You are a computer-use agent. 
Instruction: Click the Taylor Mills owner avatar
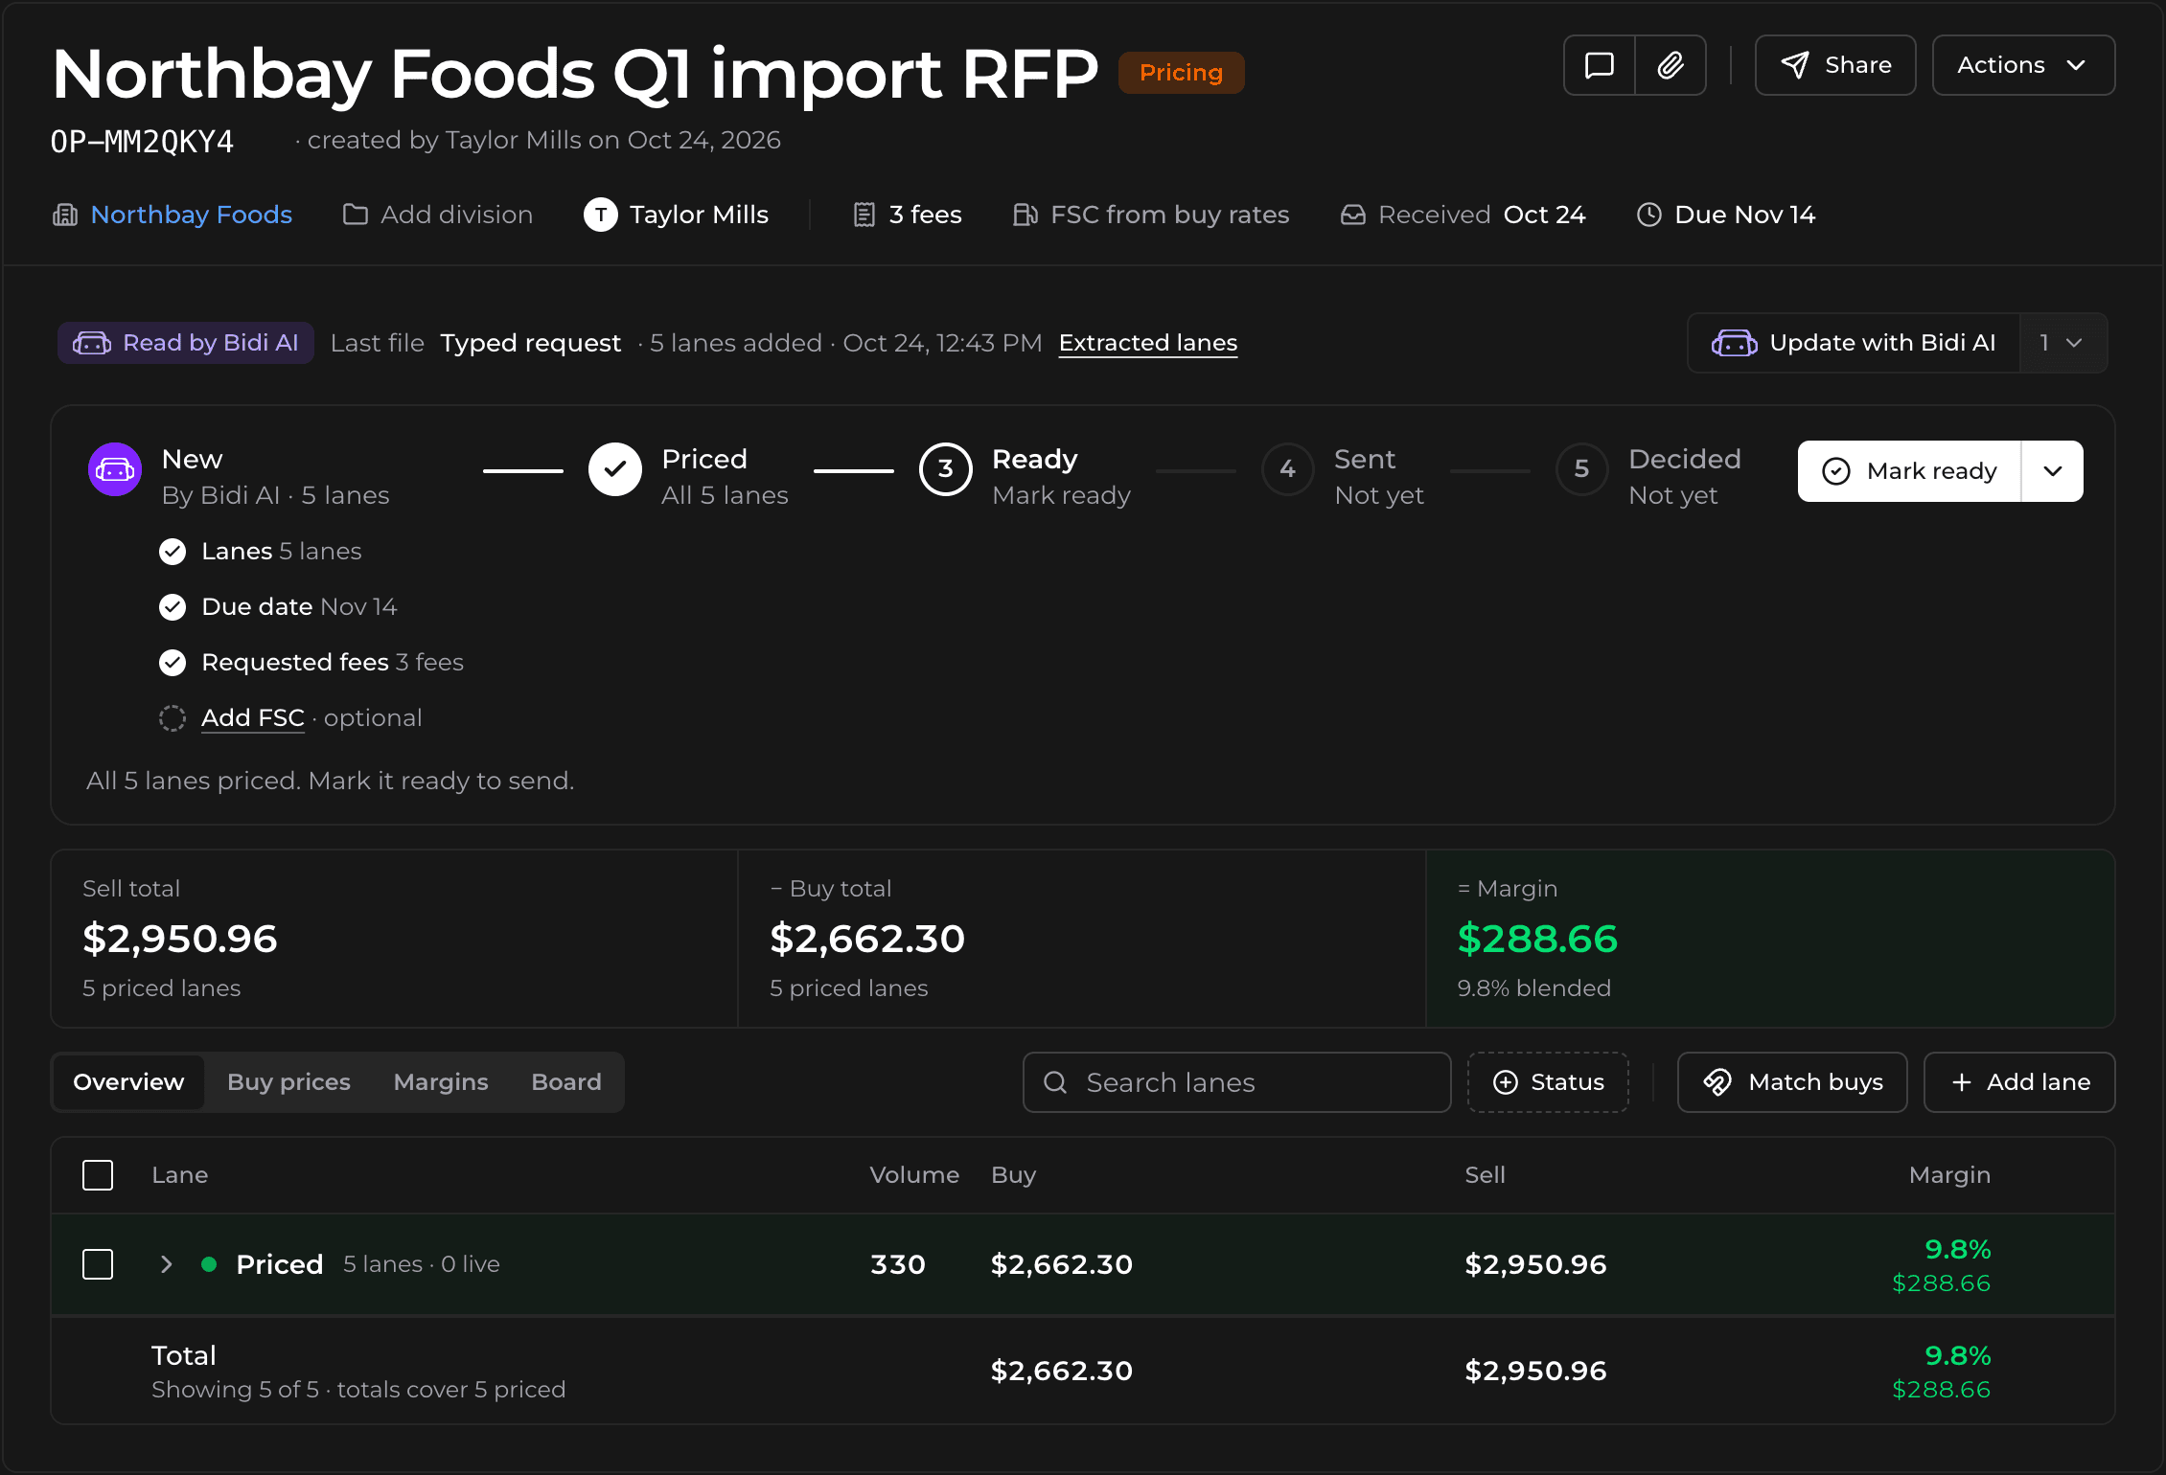(x=601, y=215)
